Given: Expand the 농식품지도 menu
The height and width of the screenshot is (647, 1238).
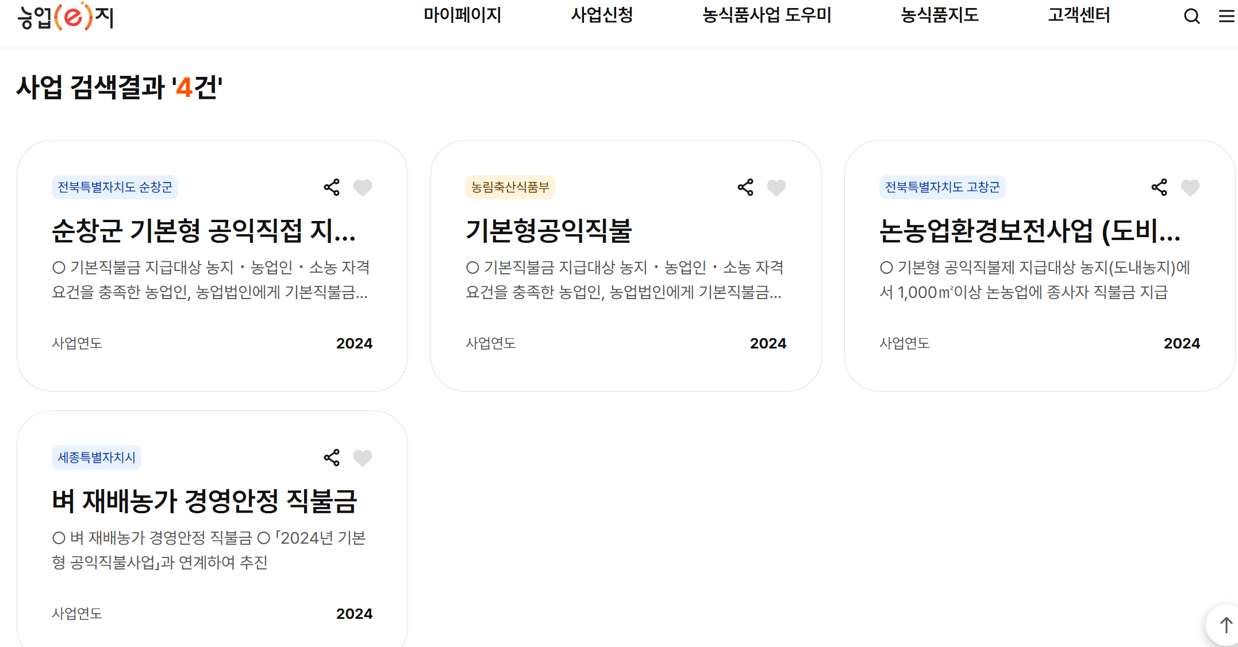Looking at the screenshot, I should coord(940,16).
